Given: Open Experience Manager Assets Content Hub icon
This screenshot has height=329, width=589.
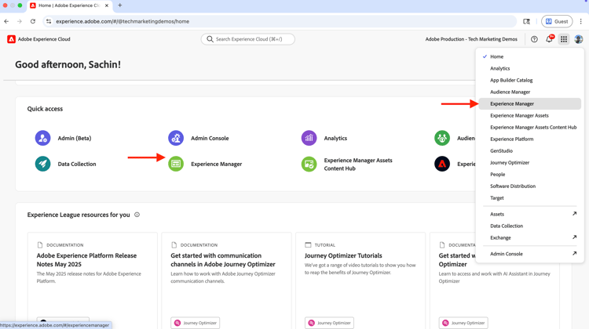Looking at the screenshot, I should (x=309, y=164).
